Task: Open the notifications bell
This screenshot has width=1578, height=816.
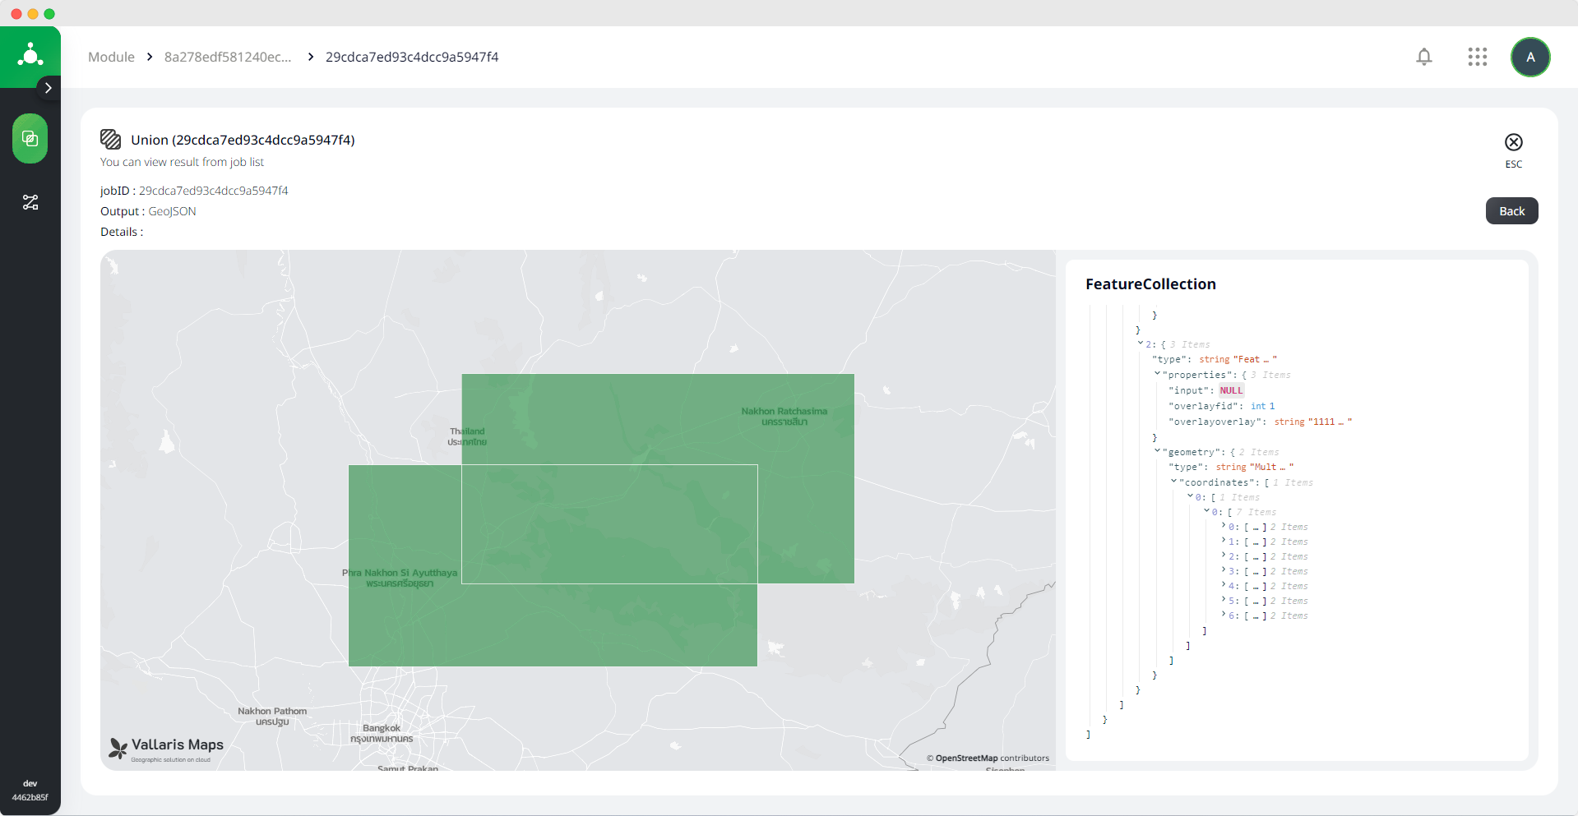Action: pyautogui.click(x=1424, y=57)
